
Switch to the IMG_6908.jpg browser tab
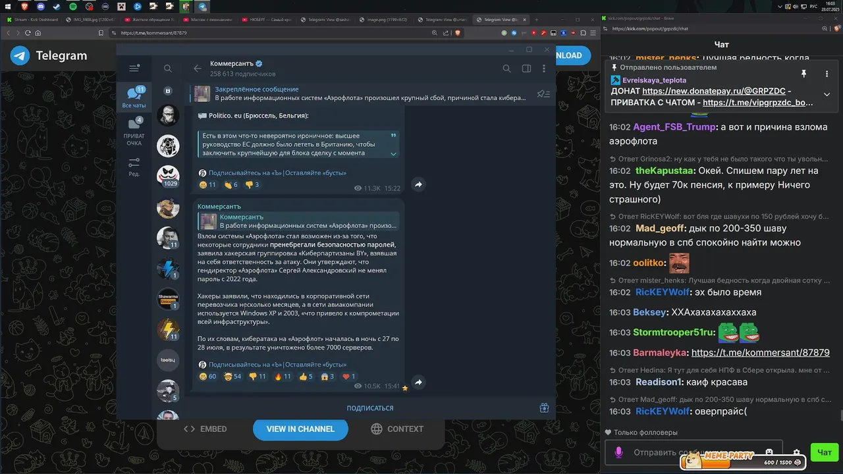tap(91, 20)
